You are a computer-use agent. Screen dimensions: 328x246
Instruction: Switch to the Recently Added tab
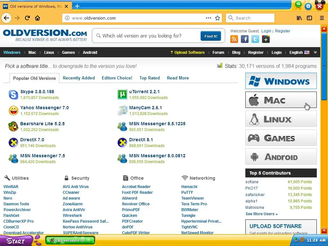79,78
